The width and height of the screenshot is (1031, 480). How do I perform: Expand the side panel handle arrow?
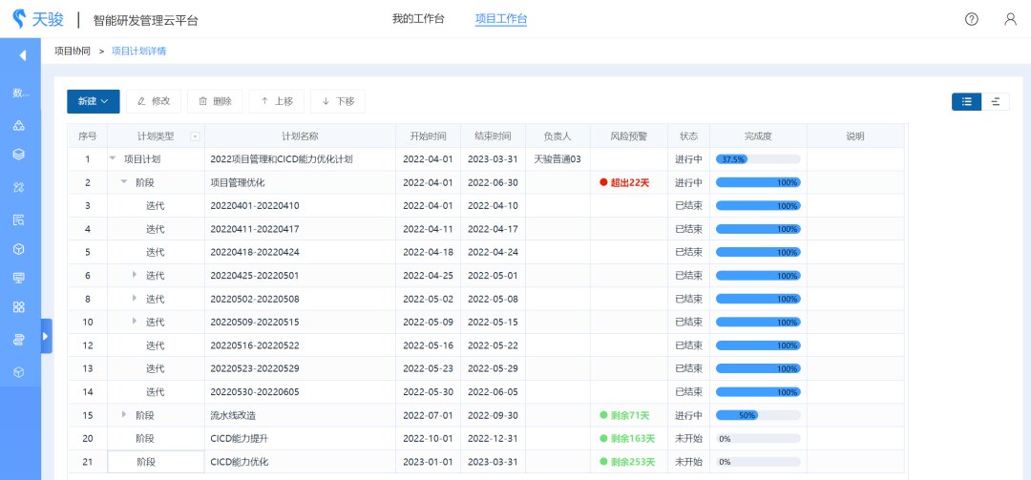point(47,336)
